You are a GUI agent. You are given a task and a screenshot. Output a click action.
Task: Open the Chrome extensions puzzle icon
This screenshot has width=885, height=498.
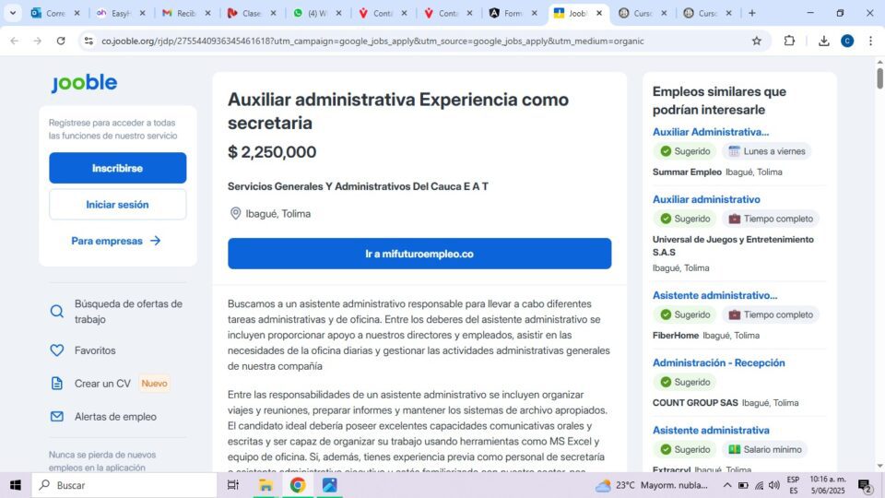coord(789,41)
